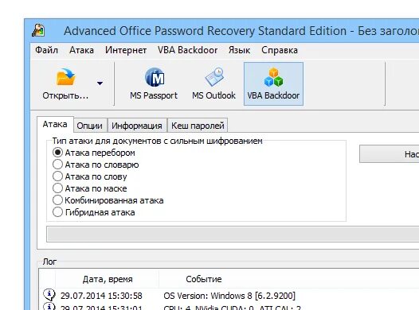Open the MS Passport tool

154,84
